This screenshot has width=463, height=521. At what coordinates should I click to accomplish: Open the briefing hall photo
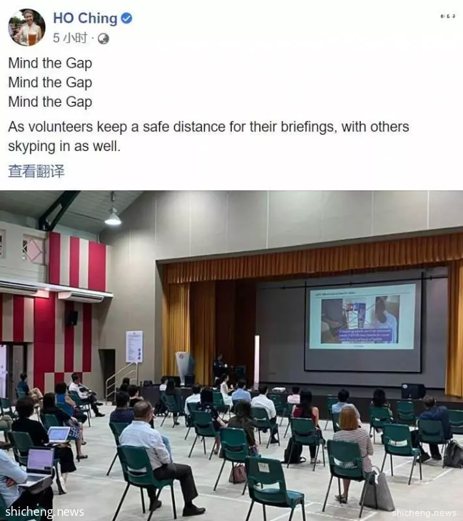[232, 356]
